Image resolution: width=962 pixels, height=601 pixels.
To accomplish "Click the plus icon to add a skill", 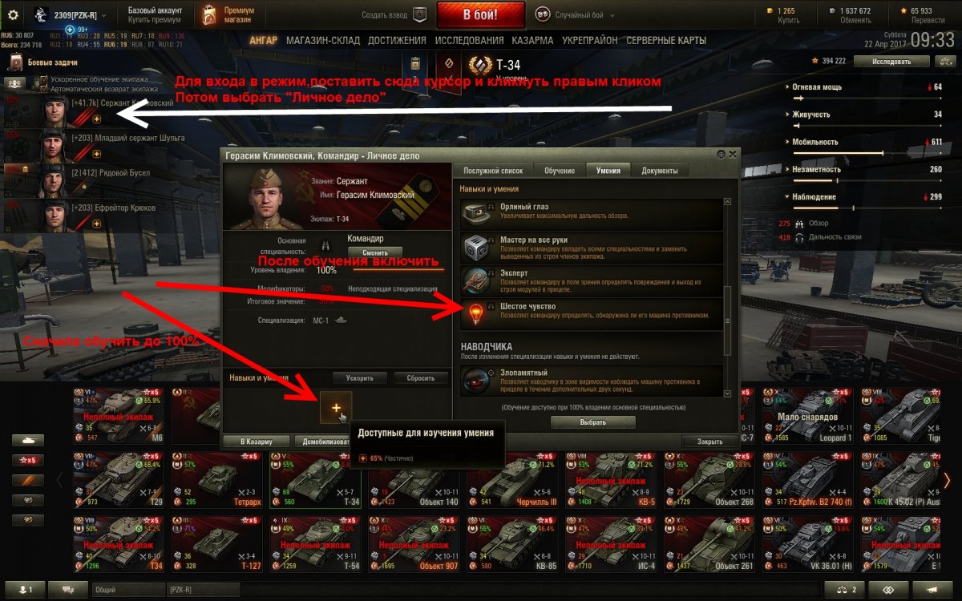I will (x=335, y=409).
